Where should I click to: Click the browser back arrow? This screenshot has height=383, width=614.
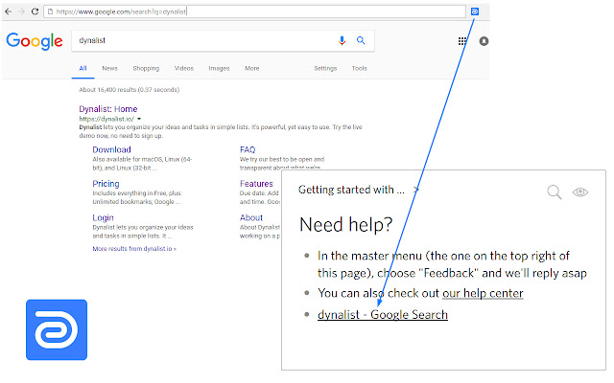pos(9,11)
